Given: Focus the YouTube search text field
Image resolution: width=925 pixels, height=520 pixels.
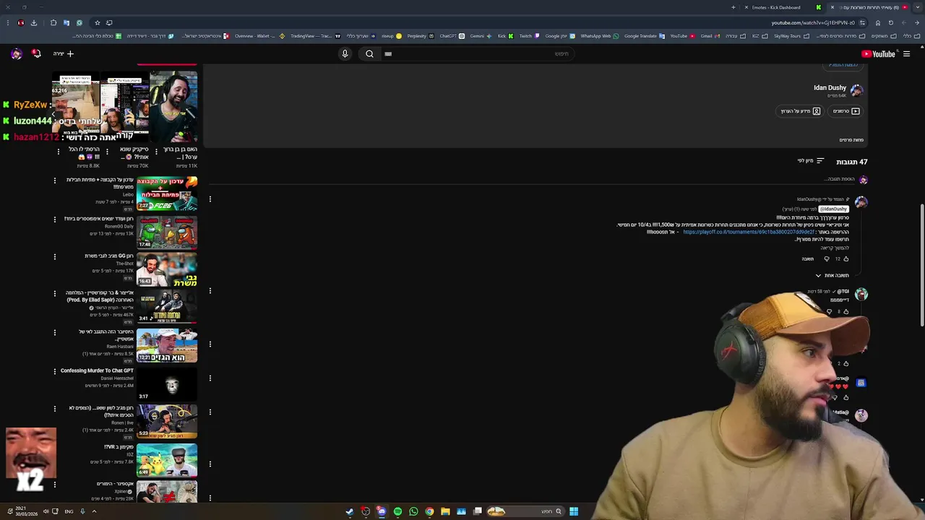Looking at the screenshot, I should [477, 53].
